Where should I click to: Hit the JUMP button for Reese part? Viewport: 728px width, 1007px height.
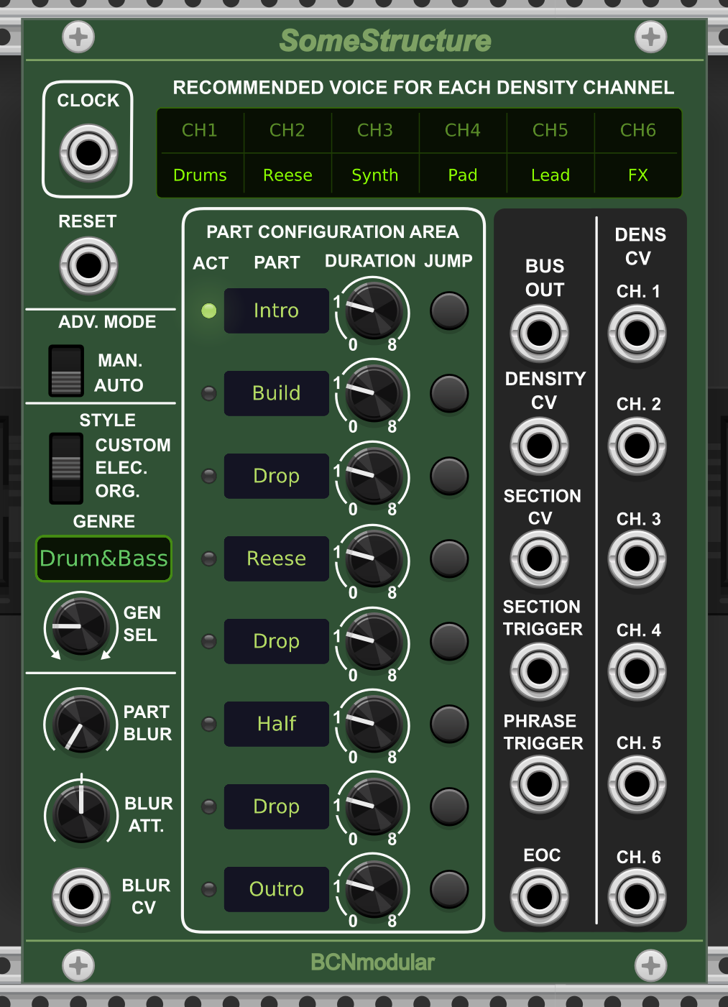(449, 558)
